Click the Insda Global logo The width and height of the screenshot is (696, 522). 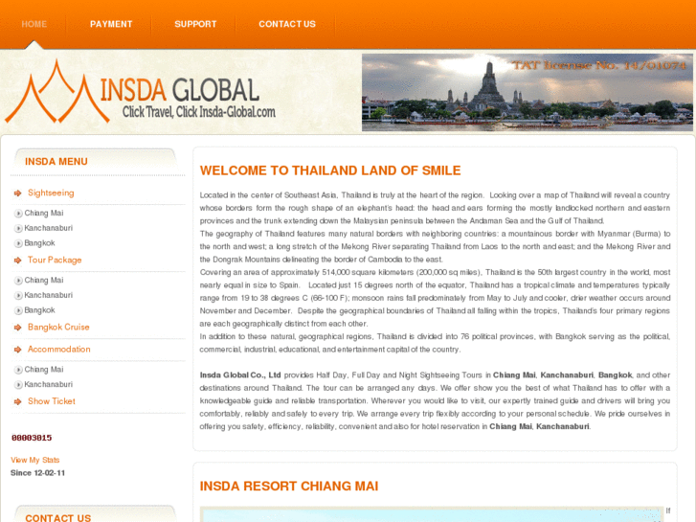pyautogui.click(x=141, y=92)
